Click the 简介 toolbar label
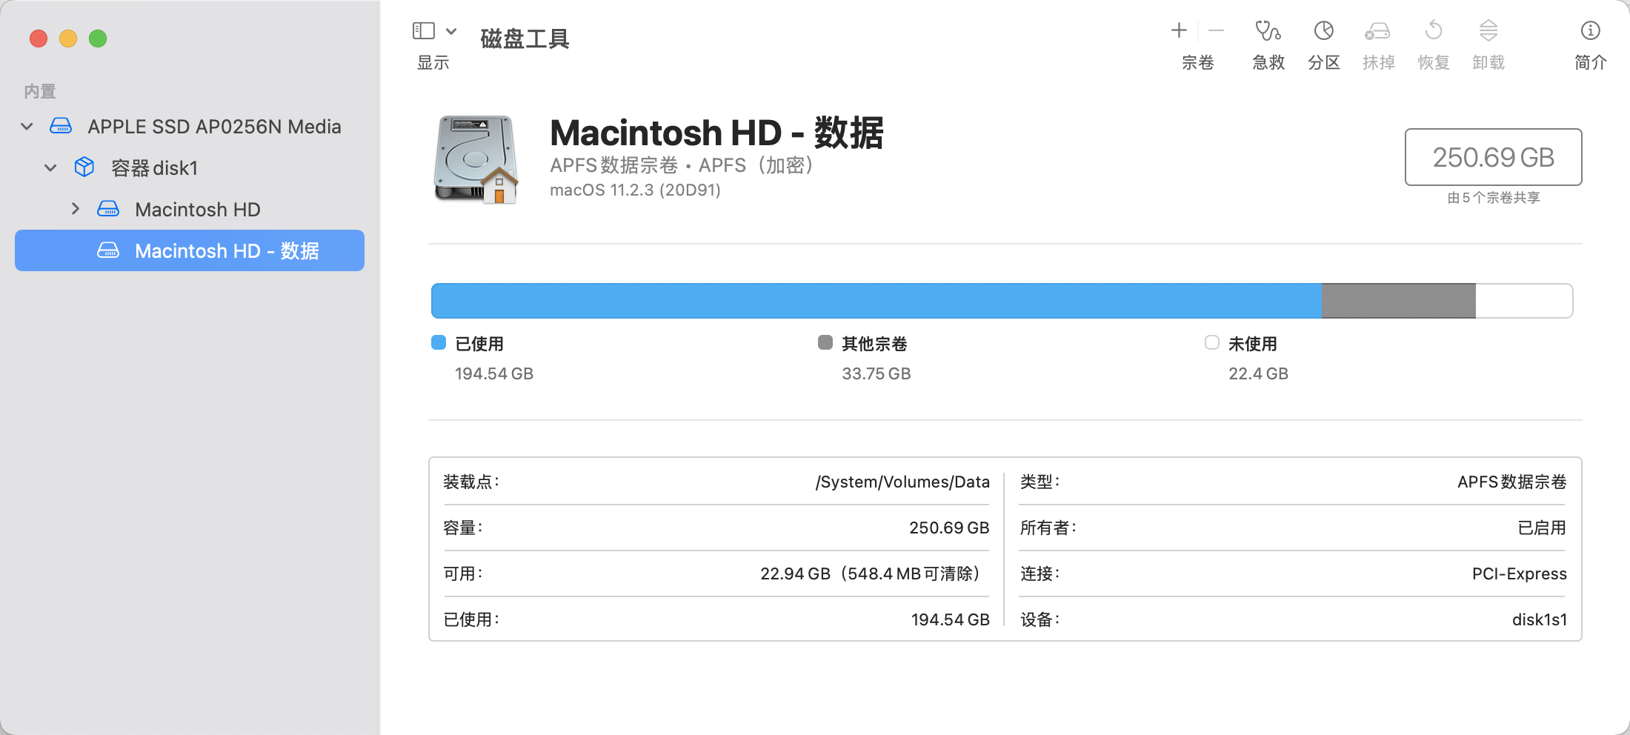The image size is (1630, 735). 1591,63
